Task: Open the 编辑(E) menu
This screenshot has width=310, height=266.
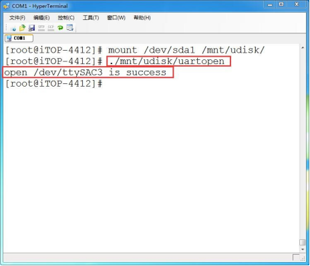Action: pyautogui.click(x=41, y=17)
